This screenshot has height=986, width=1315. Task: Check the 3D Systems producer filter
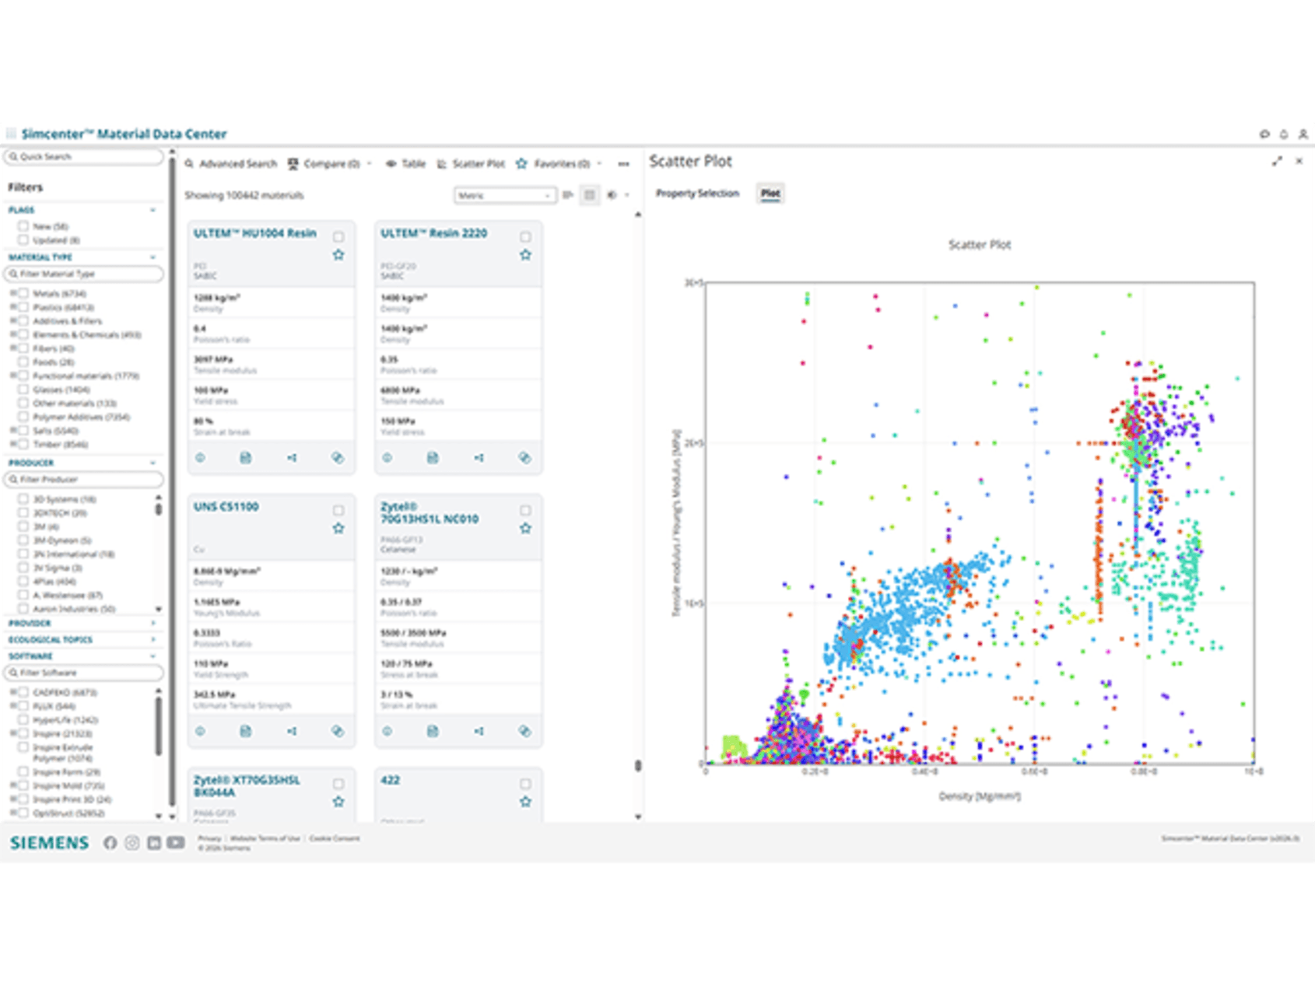click(23, 499)
